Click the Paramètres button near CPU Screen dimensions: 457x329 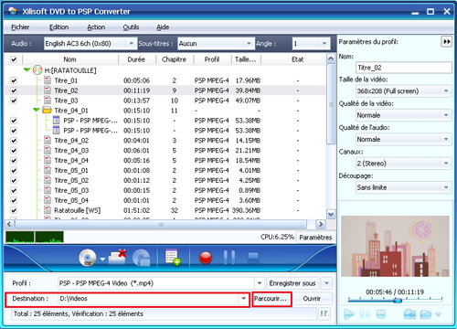pyautogui.click(x=315, y=238)
